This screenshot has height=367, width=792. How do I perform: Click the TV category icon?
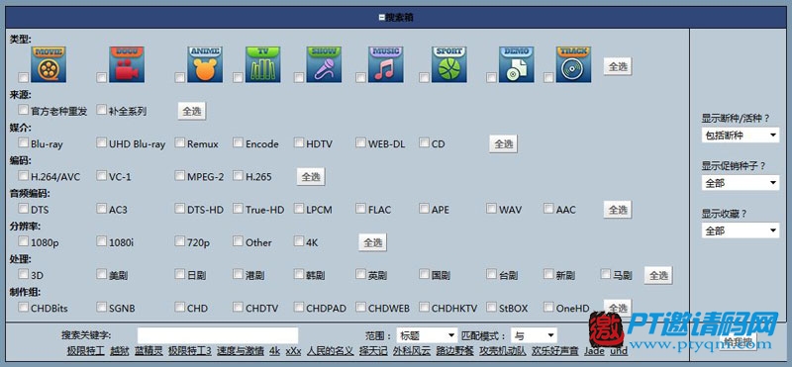[x=263, y=64]
